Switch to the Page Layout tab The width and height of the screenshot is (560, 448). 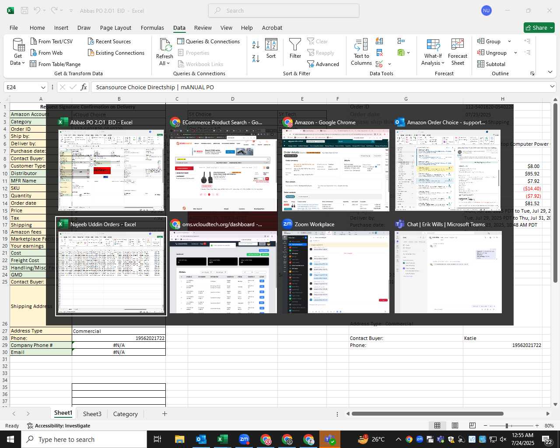click(x=115, y=28)
